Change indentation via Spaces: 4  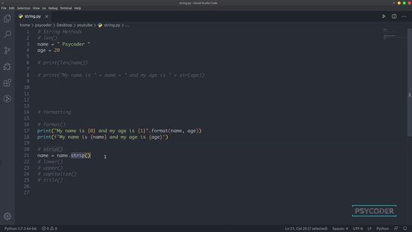click(x=340, y=229)
